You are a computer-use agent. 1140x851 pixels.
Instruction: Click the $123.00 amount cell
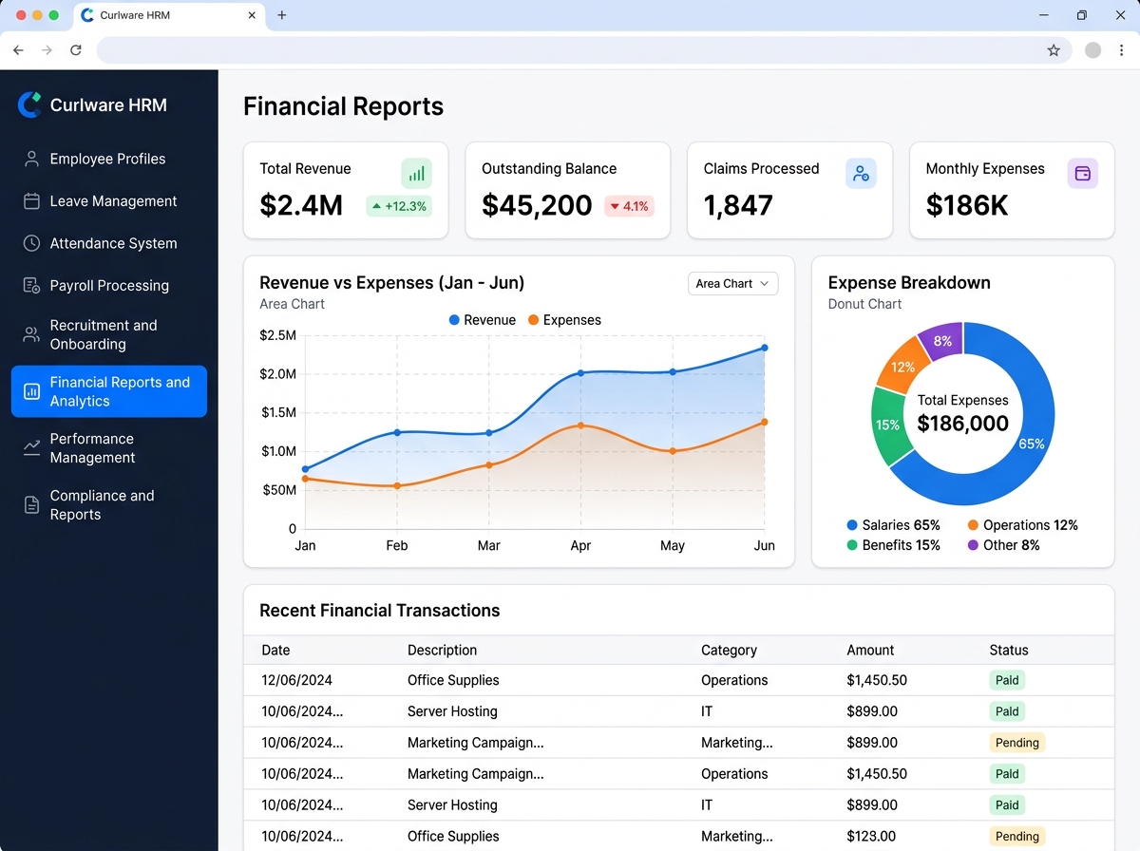pos(871,837)
